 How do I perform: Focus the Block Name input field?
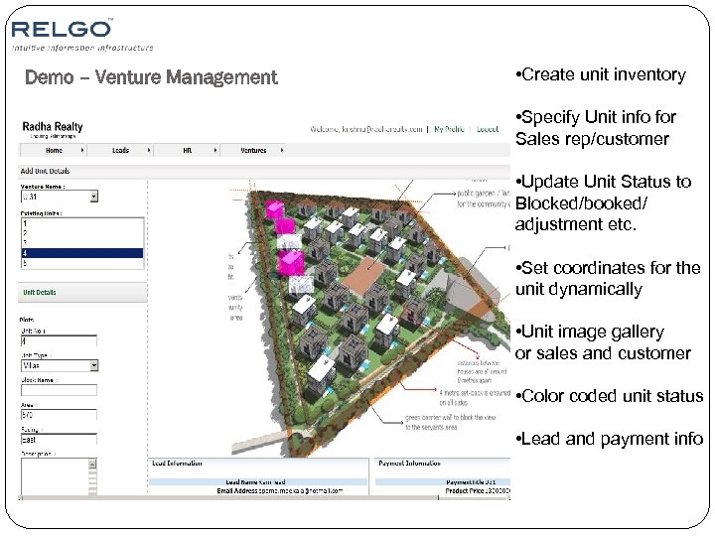tap(59, 390)
